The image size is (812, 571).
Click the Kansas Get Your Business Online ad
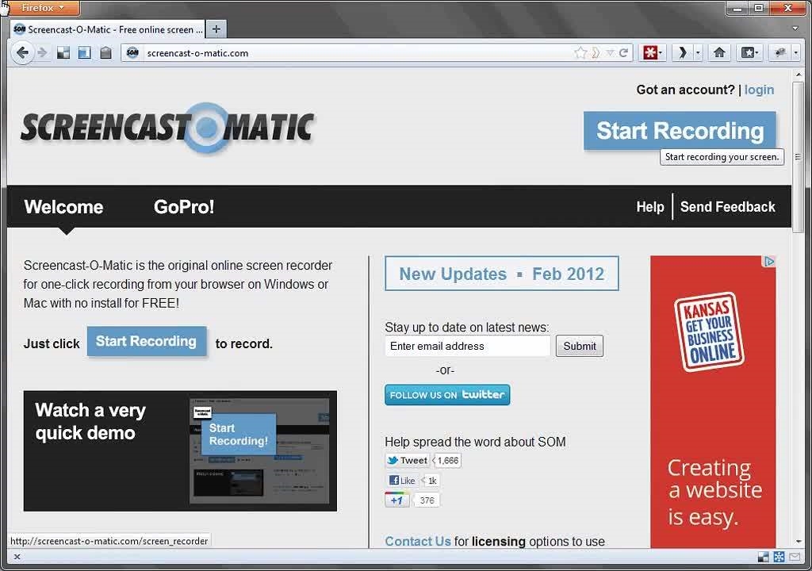coord(713,401)
